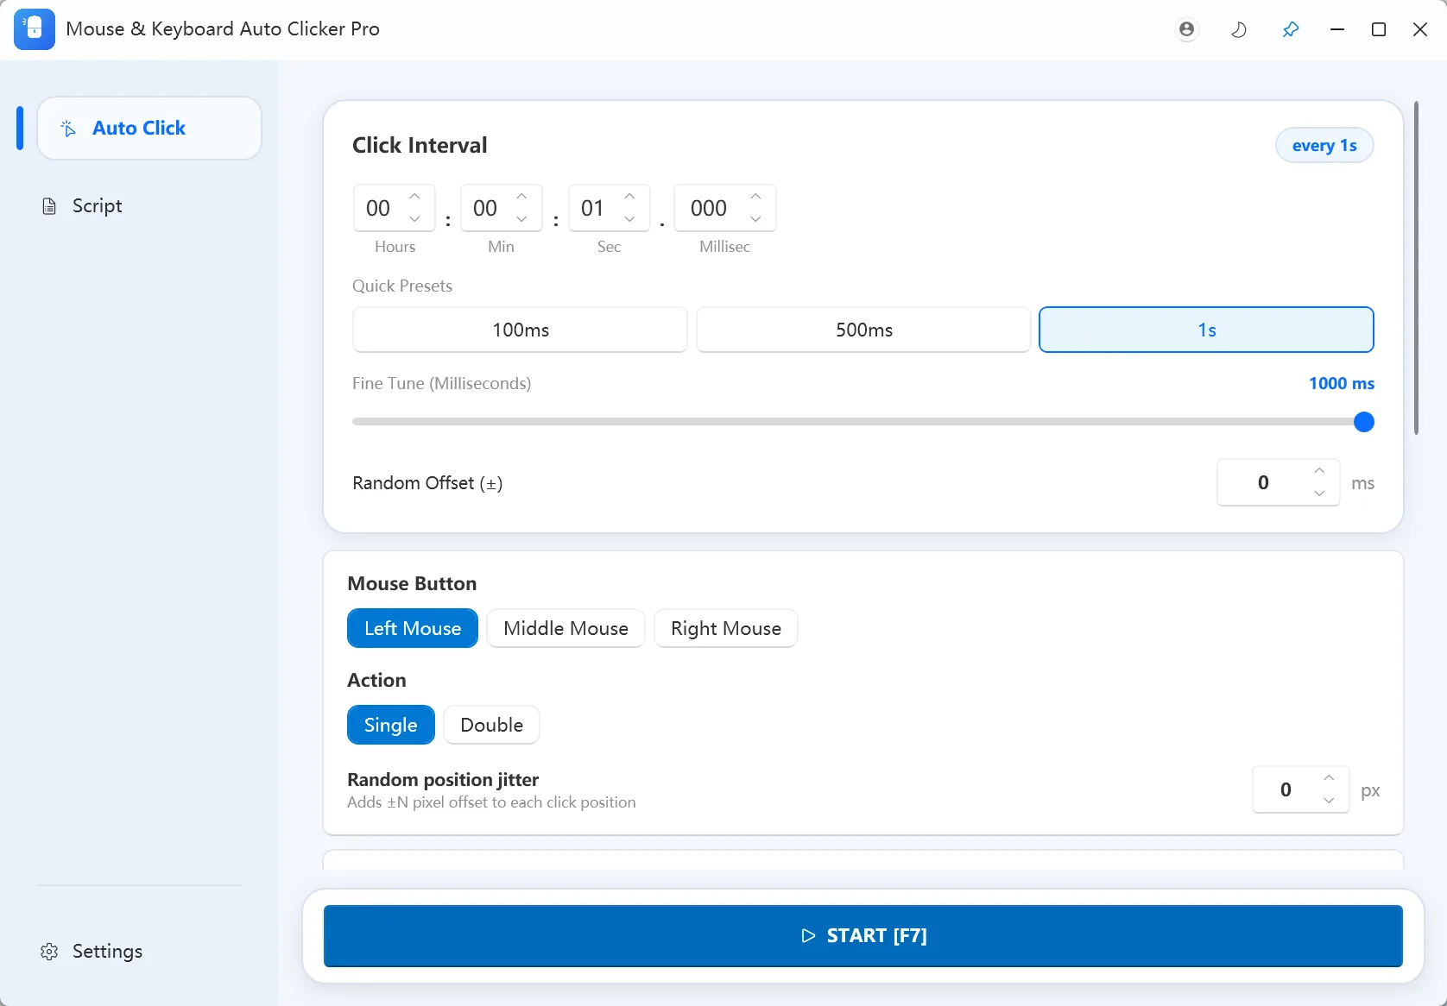Toggle dark mode moon icon
Screen dimensions: 1447x1006
(1239, 29)
